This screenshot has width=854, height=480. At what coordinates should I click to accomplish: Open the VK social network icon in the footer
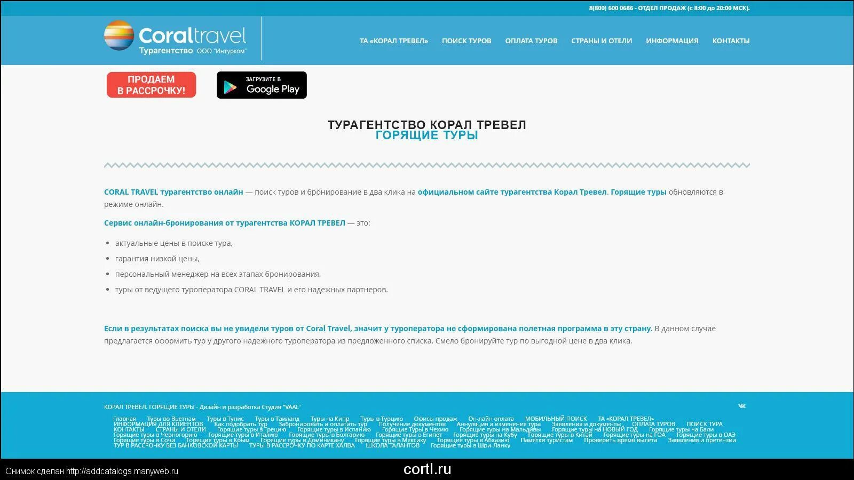click(742, 406)
